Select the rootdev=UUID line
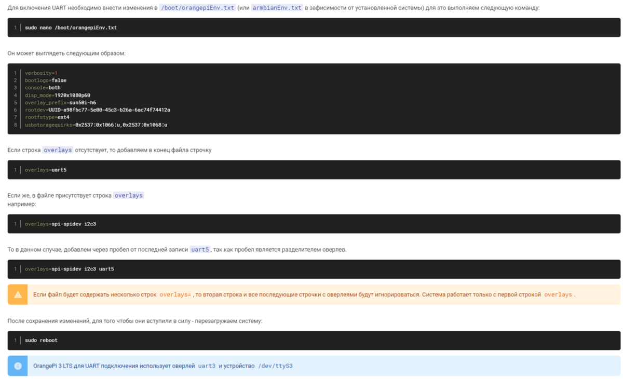The height and width of the screenshot is (379, 623). 98,110
